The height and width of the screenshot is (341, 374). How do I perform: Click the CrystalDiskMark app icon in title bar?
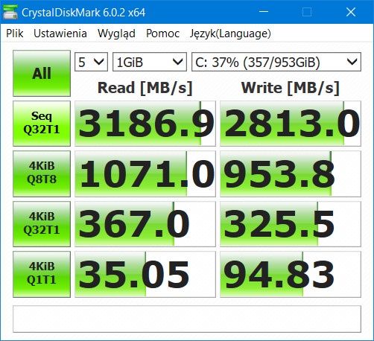click(x=10, y=12)
